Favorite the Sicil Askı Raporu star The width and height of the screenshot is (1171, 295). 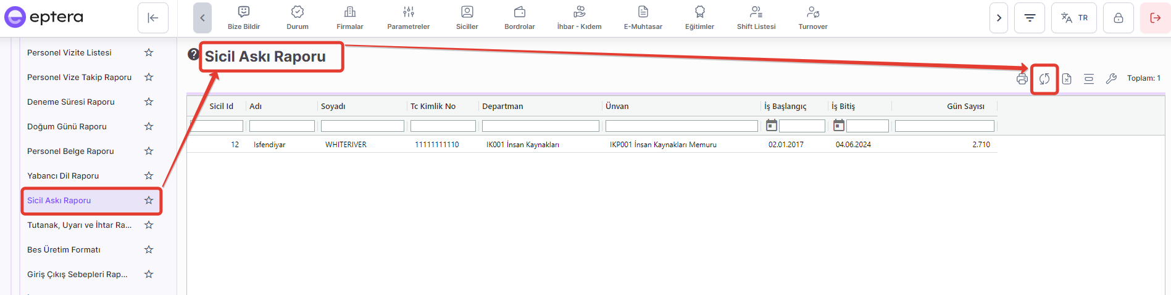[149, 200]
